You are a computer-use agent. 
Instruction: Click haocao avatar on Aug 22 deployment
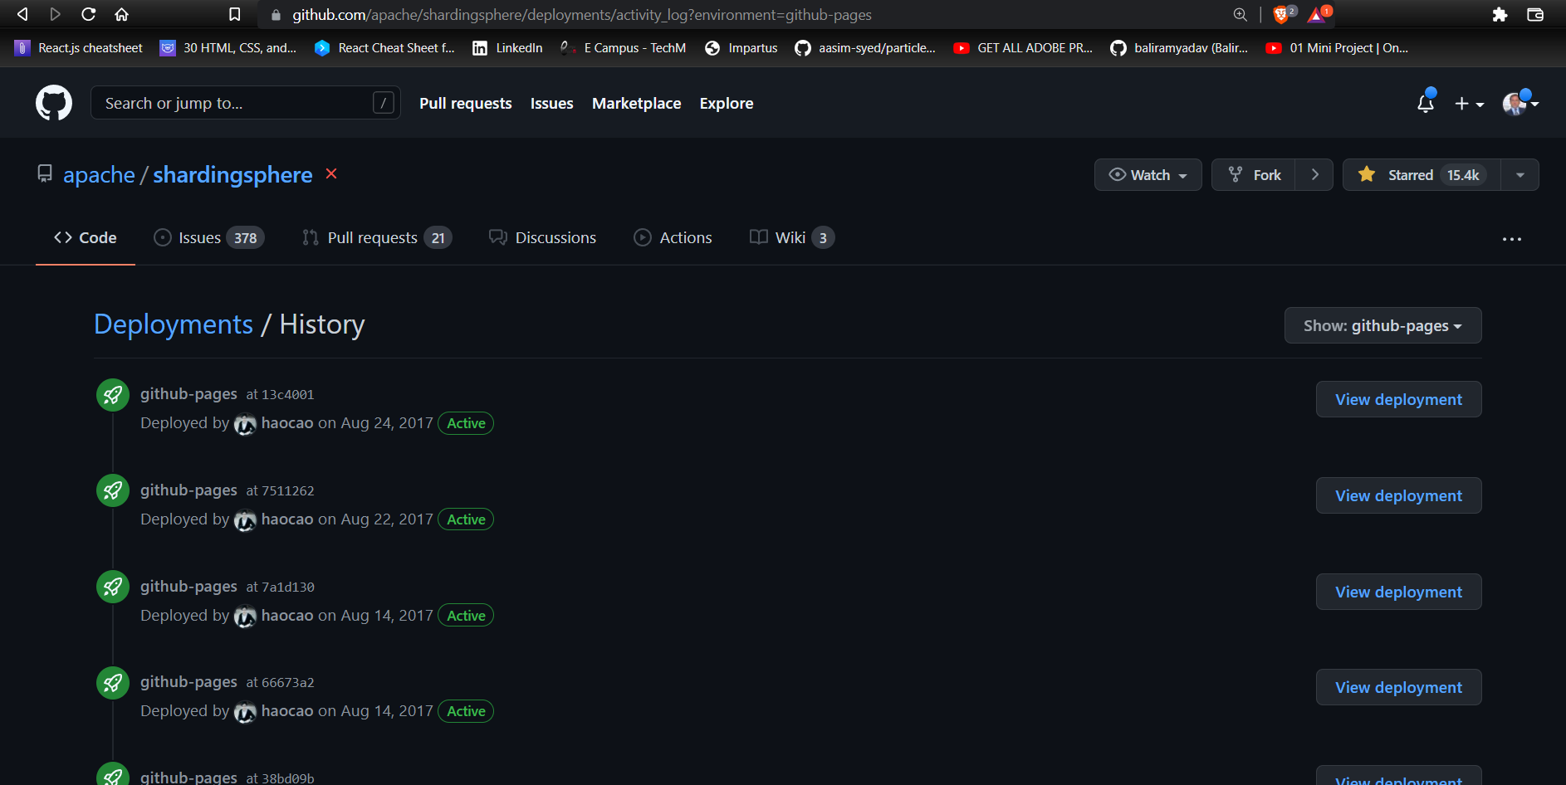245,520
